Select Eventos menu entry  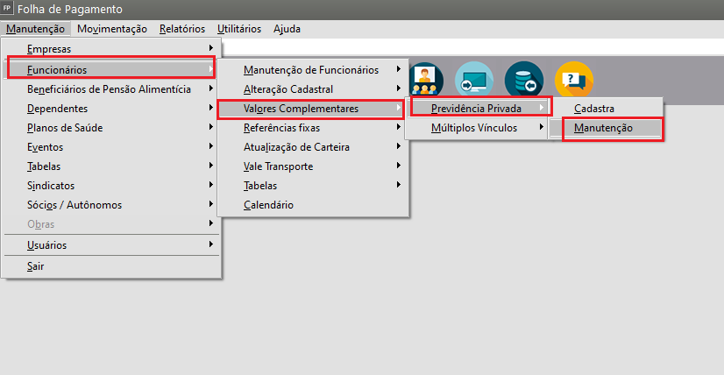[x=111, y=147]
